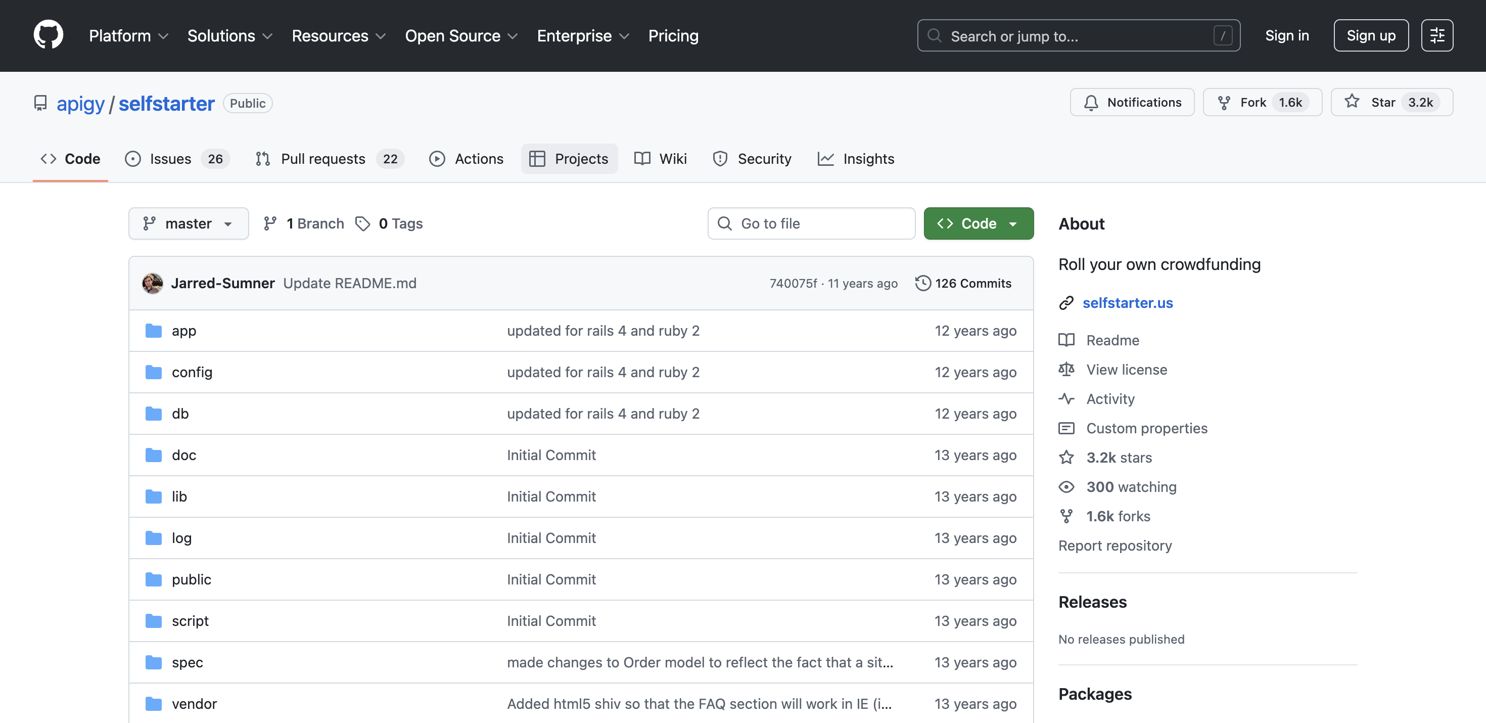Open the master branch dropdown
Viewport: 1486px width, 723px height.
point(188,223)
